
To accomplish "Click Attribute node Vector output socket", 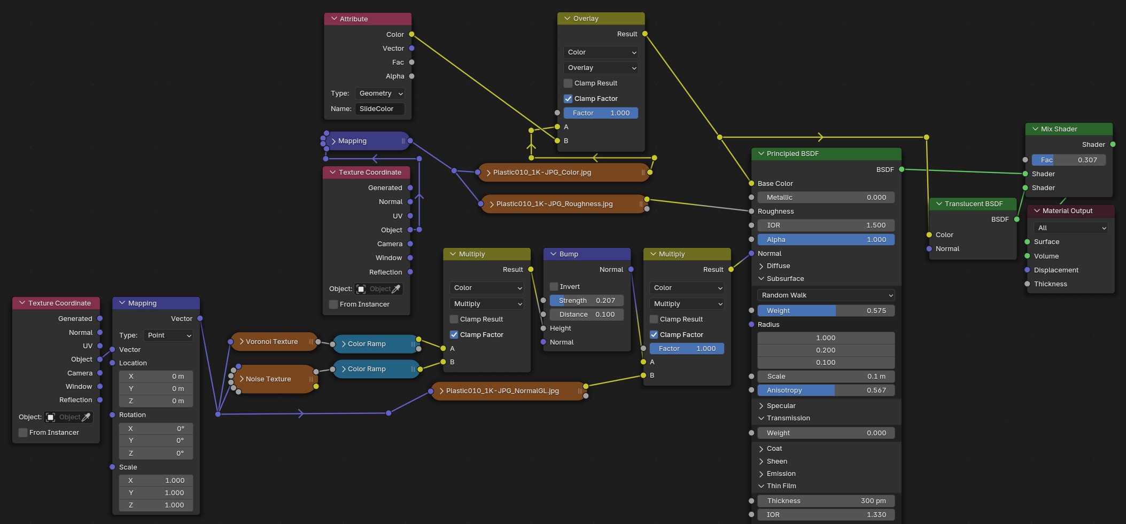I will click(x=411, y=48).
